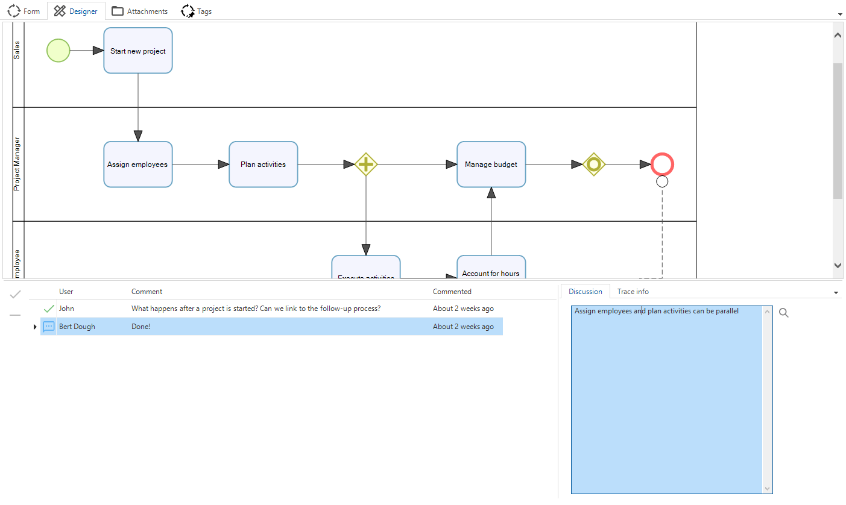Open the dropdown arrow at top right corner
The width and height of the screenshot is (846, 505).
coord(840,14)
